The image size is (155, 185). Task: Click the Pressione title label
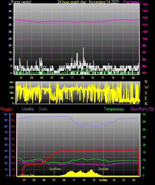point(131,2)
